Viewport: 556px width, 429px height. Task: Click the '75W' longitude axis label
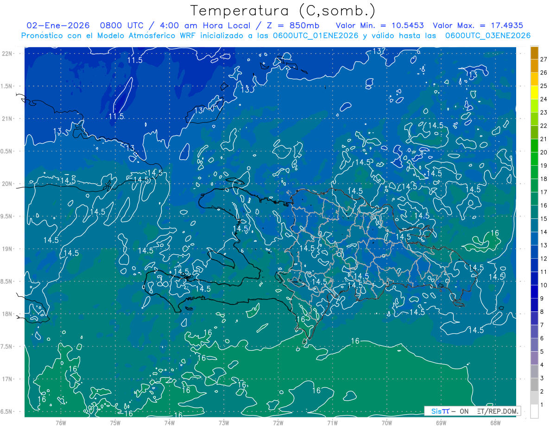coord(115,423)
